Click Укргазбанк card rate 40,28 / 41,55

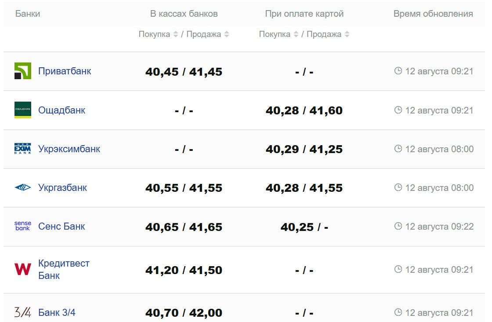point(304,188)
